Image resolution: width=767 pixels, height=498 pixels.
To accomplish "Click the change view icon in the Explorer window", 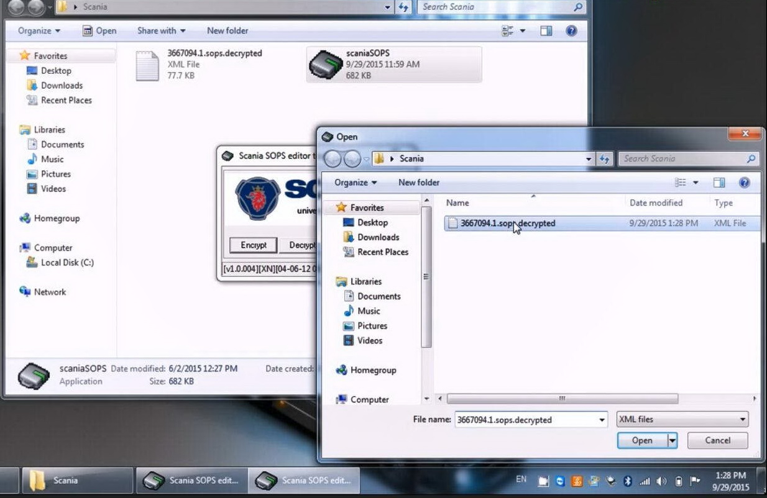I will click(507, 30).
